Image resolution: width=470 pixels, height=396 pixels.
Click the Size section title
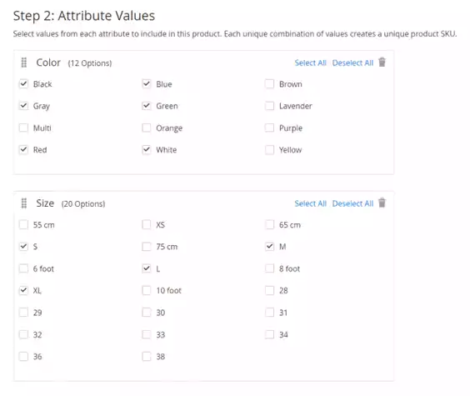[45, 203]
